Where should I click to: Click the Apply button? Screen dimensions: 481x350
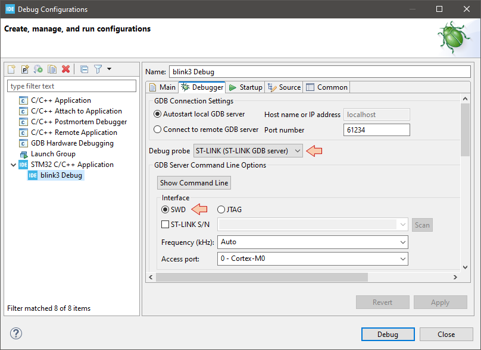(x=440, y=302)
